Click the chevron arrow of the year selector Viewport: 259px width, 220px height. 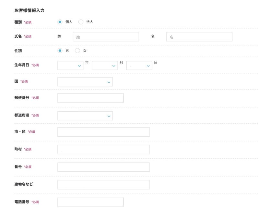coord(79,66)
